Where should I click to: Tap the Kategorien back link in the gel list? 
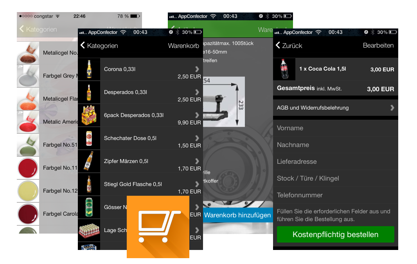[38, 29]
